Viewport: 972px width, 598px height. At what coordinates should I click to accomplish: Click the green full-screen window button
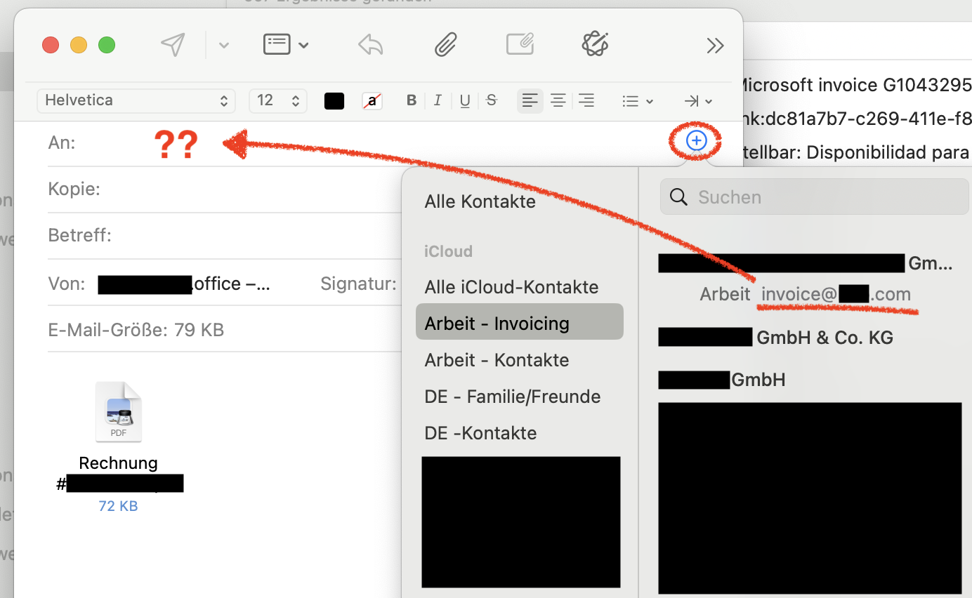click(x=107, y=46)
